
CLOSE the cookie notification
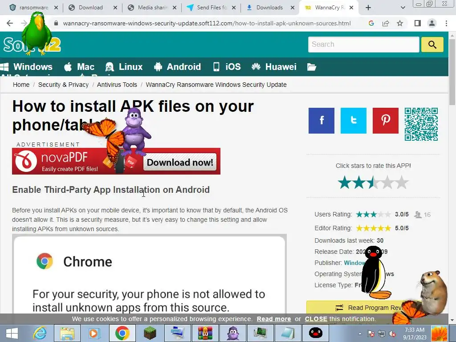(316, 319)
